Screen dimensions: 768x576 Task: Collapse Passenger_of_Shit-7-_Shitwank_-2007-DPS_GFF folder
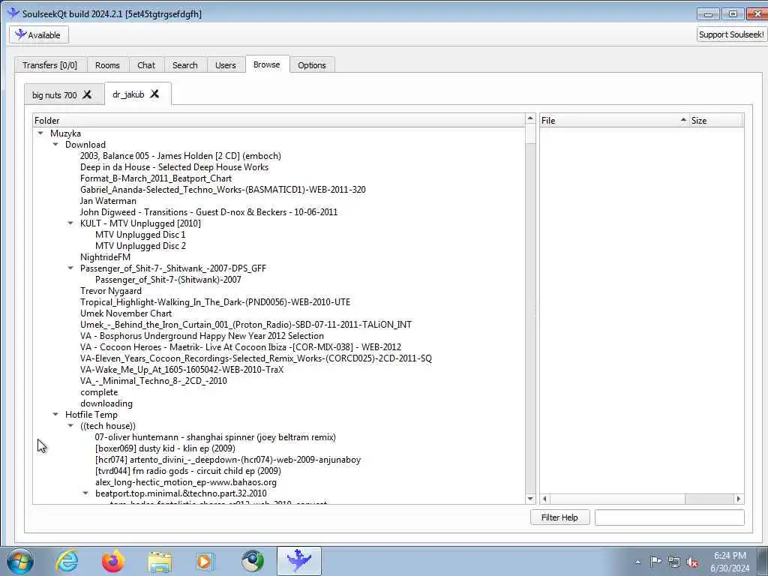(x=70, y=268)
